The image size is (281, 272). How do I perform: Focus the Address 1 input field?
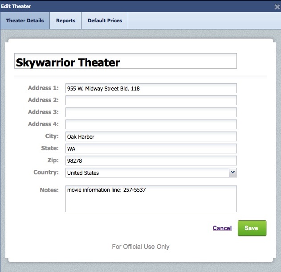pyautogui.click(x=151, y=88)
